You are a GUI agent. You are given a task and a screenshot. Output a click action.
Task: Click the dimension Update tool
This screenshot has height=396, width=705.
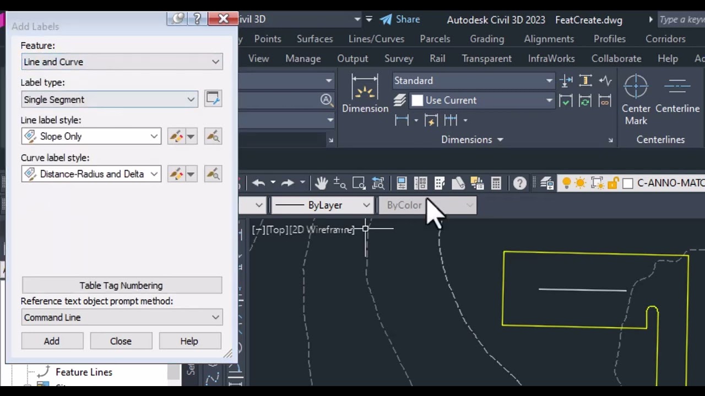click(585, 101)
